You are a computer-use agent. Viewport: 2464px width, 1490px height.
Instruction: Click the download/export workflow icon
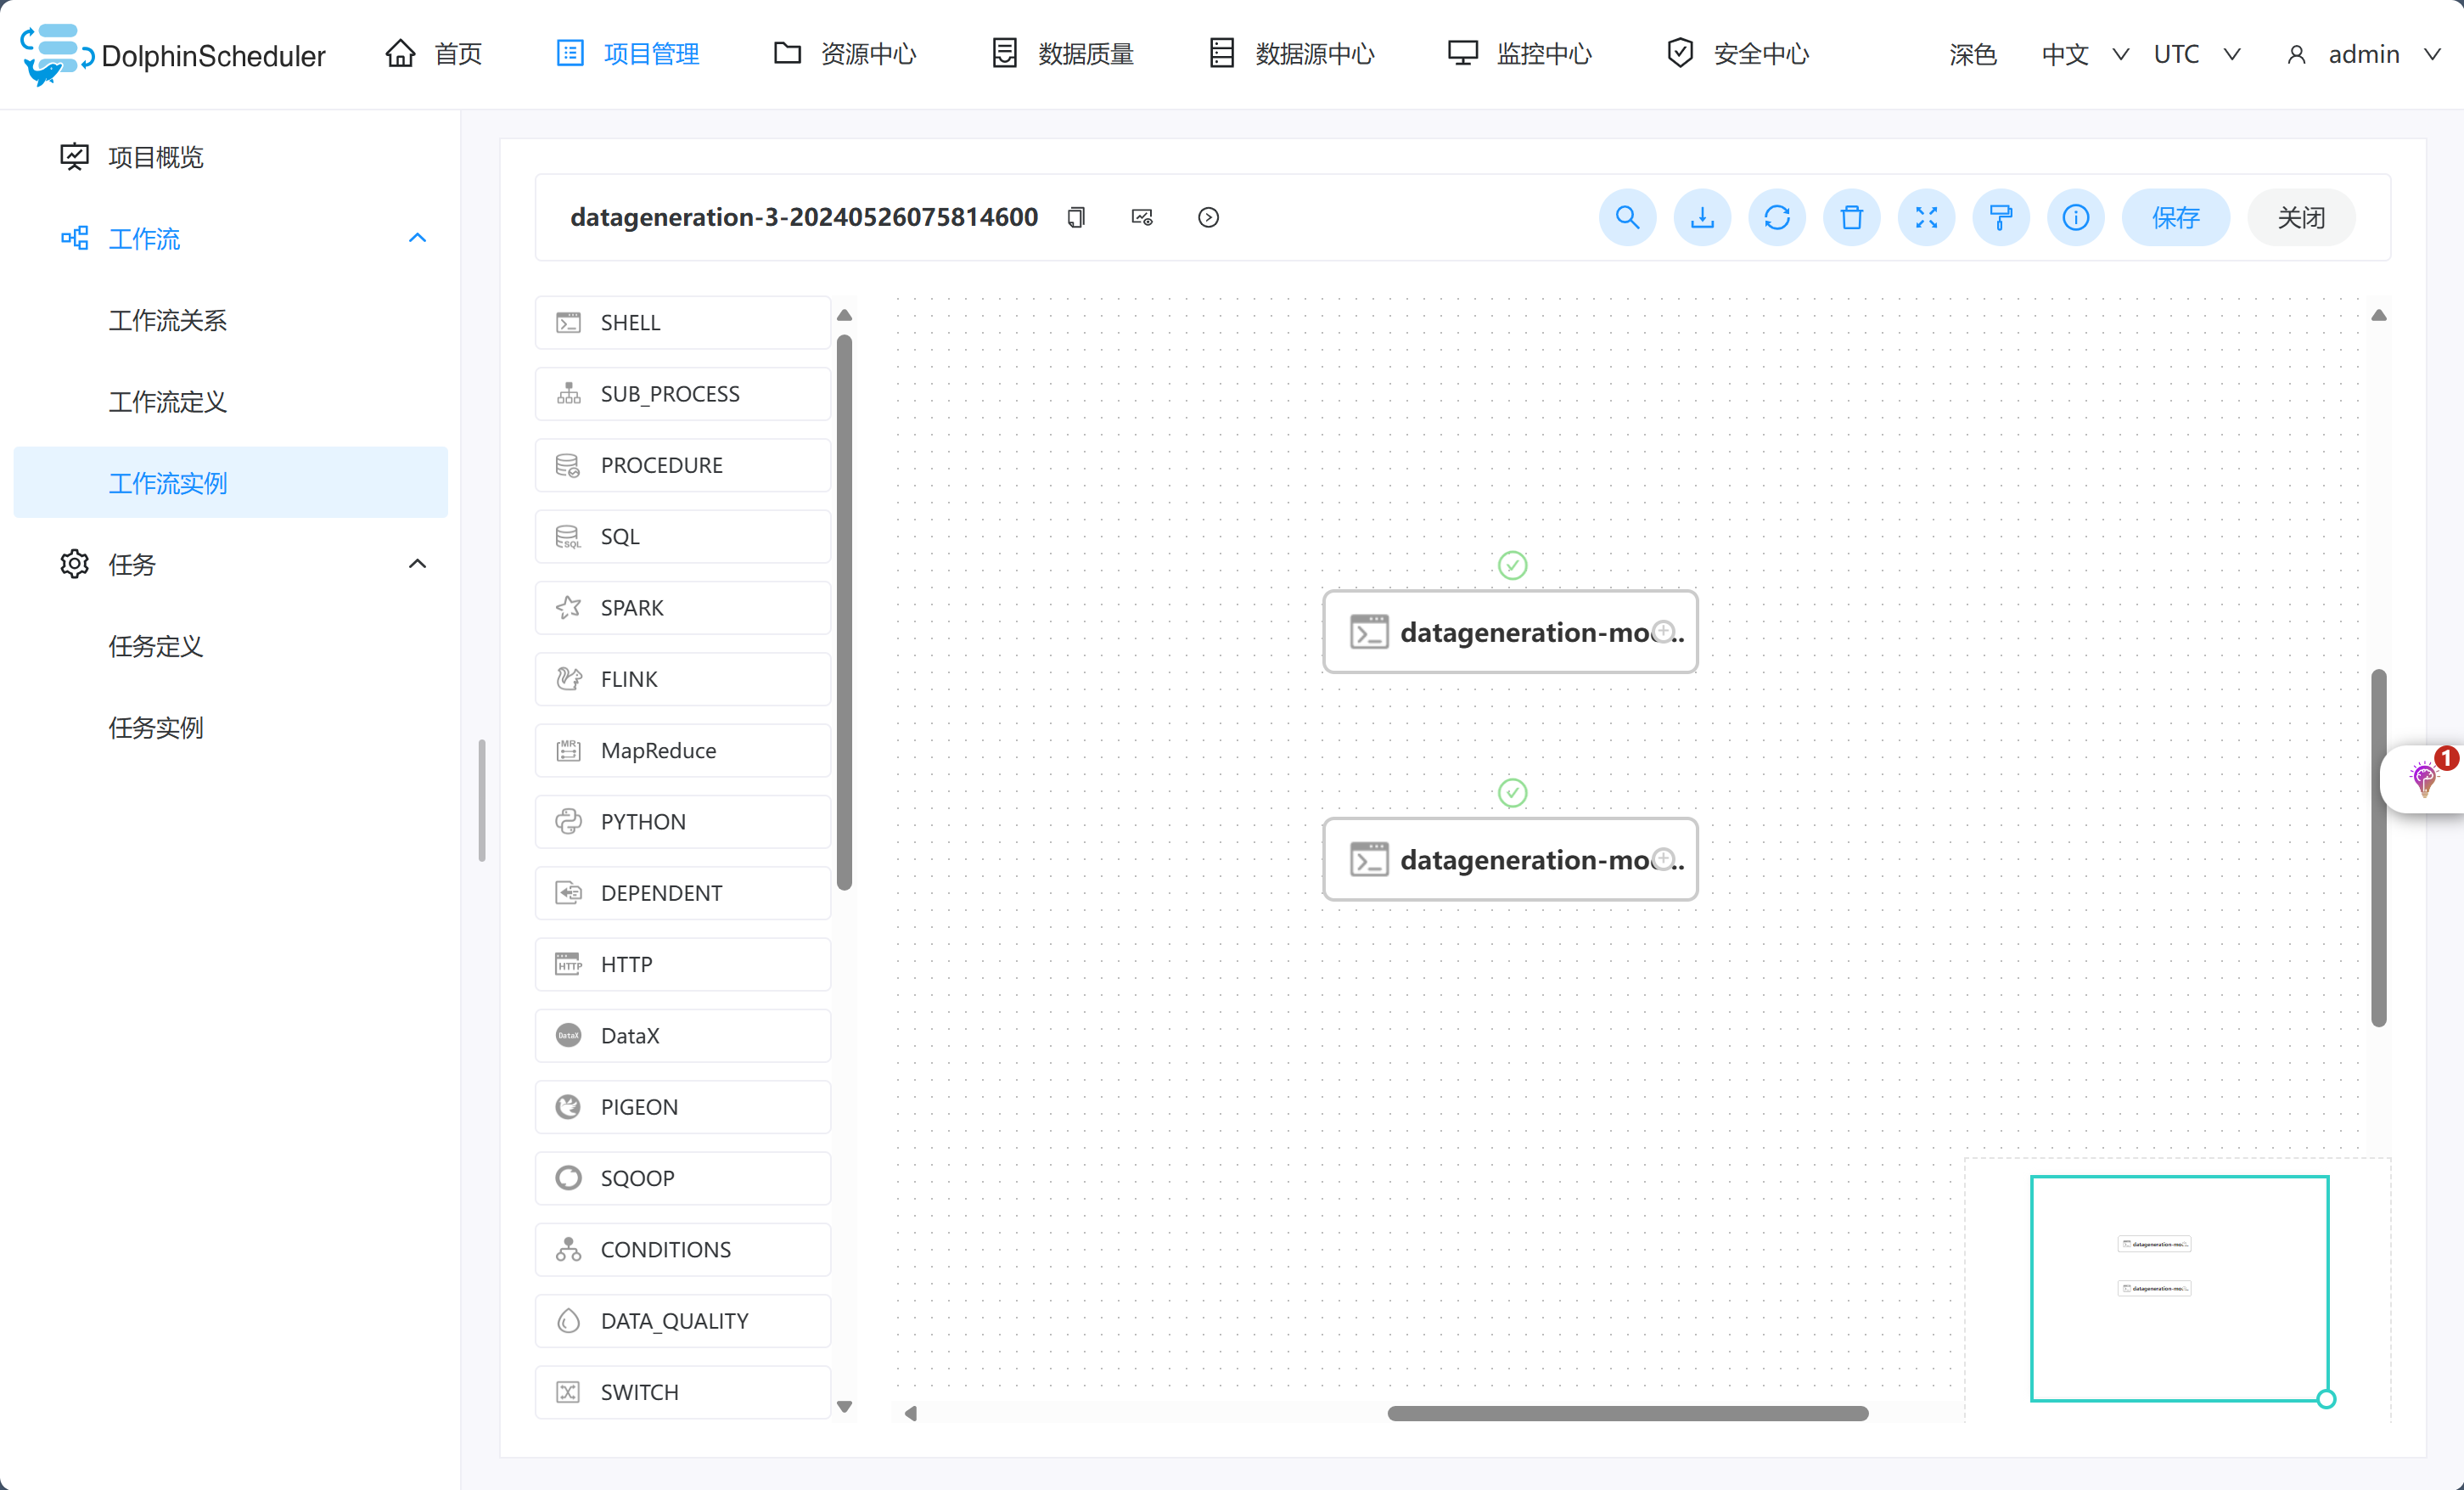click(1702, 218)
